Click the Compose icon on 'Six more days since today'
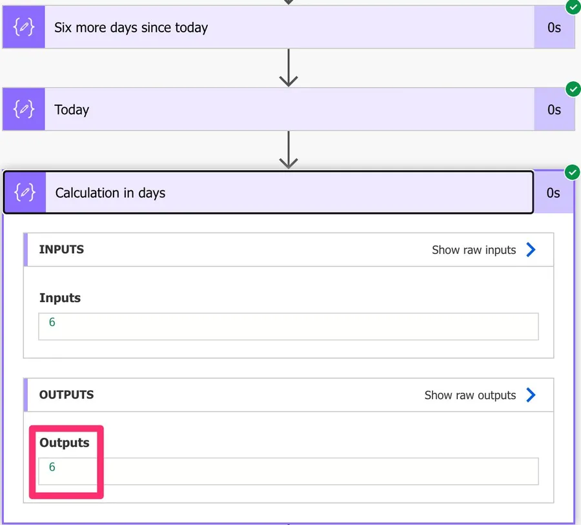Viewport: 581px width, 525px height. tap(24, 28)
